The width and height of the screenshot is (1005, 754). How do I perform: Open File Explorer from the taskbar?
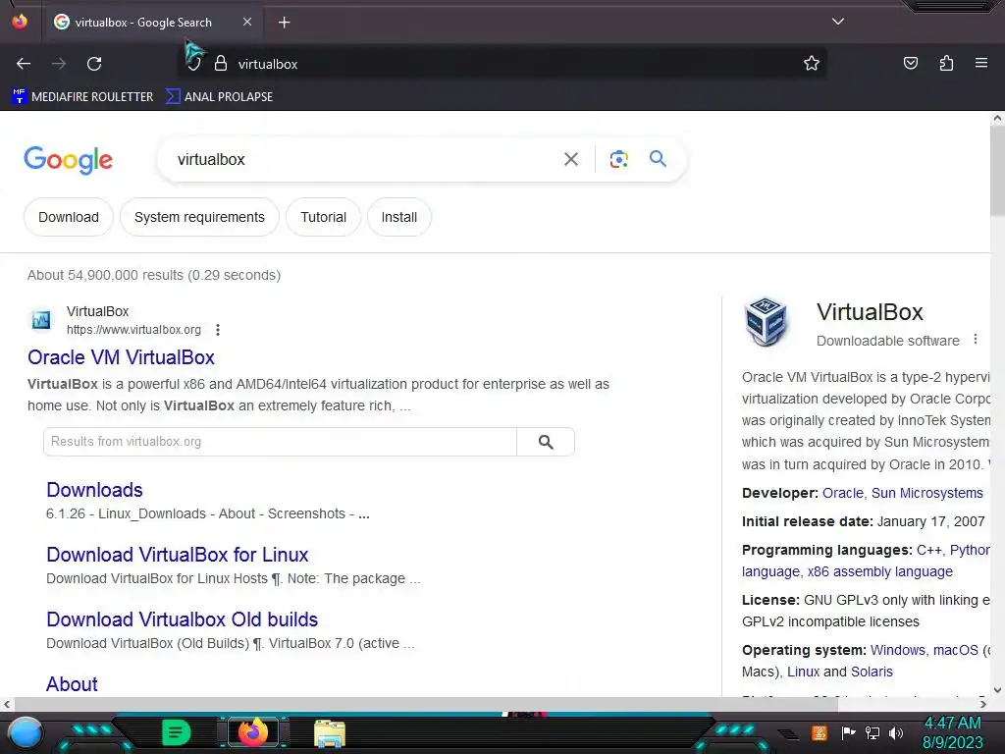(x=330, y=733)
